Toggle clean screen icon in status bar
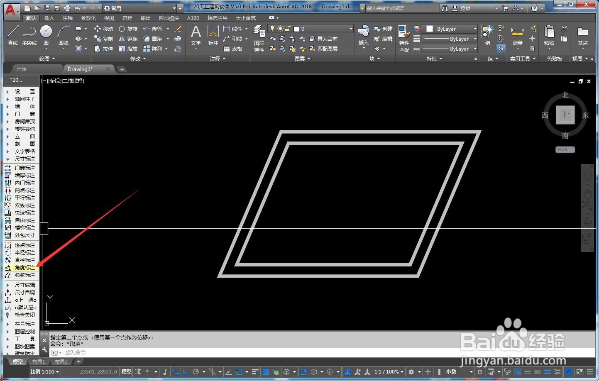 [579, 372]
